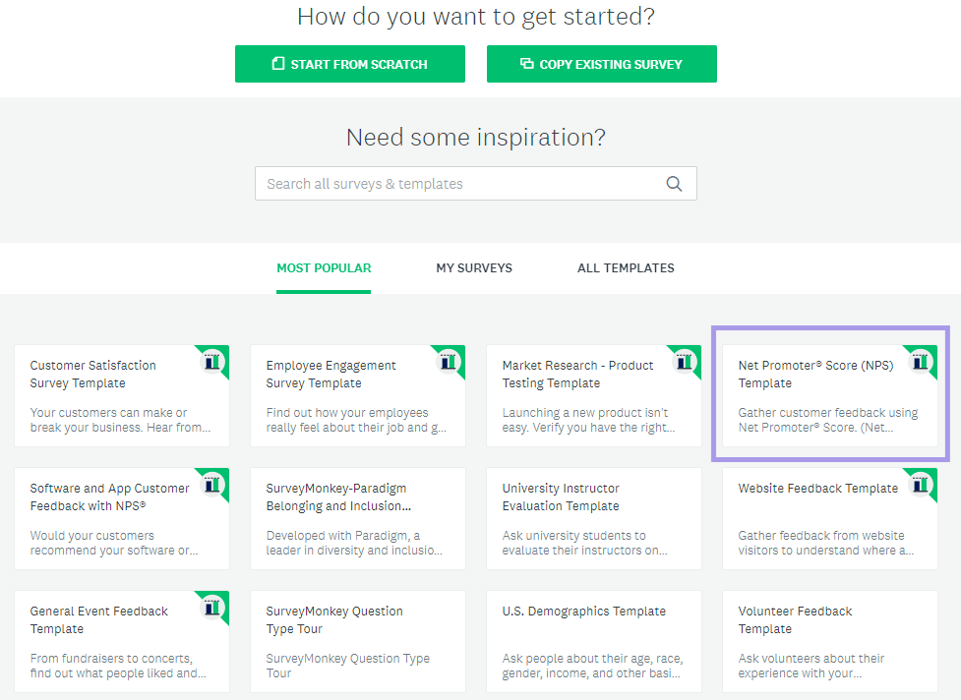Screen dimensions: 961x700
Task: Click the 'How do you want to get started?' heading
Action: (x=476, y=17)
